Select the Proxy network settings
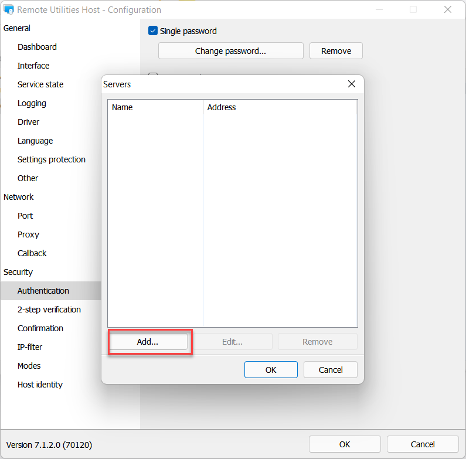Screen dimensions: 466x459 pyautogui.click(x=28, y=234)
